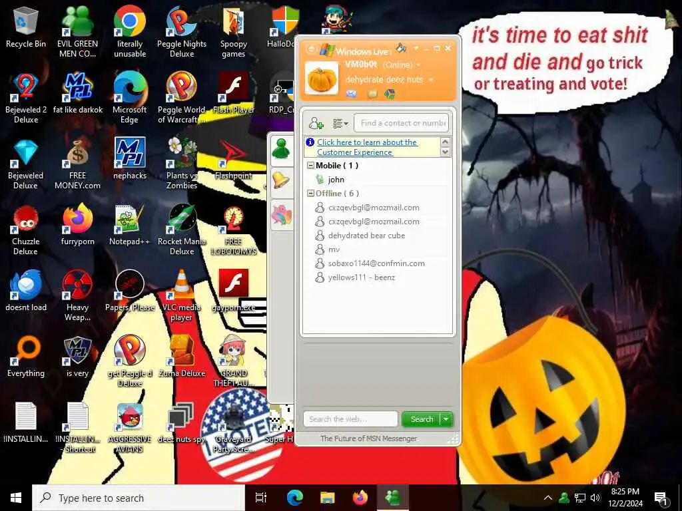Image resolution: width=682 pixels, height=511 pixels.
Task: Open the color scheme paintbrush icon in Messenger
Action: tap(401, 48)
